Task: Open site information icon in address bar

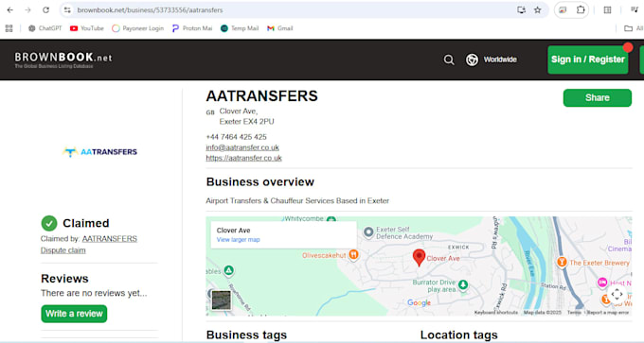Action: click(67, 9)
